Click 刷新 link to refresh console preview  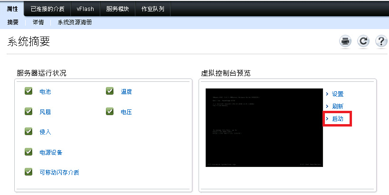[337, 107]
